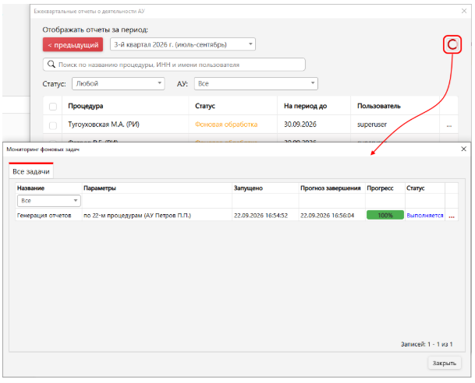
Task: Click the Параметры column header
Action: click(x=100, y=188)
